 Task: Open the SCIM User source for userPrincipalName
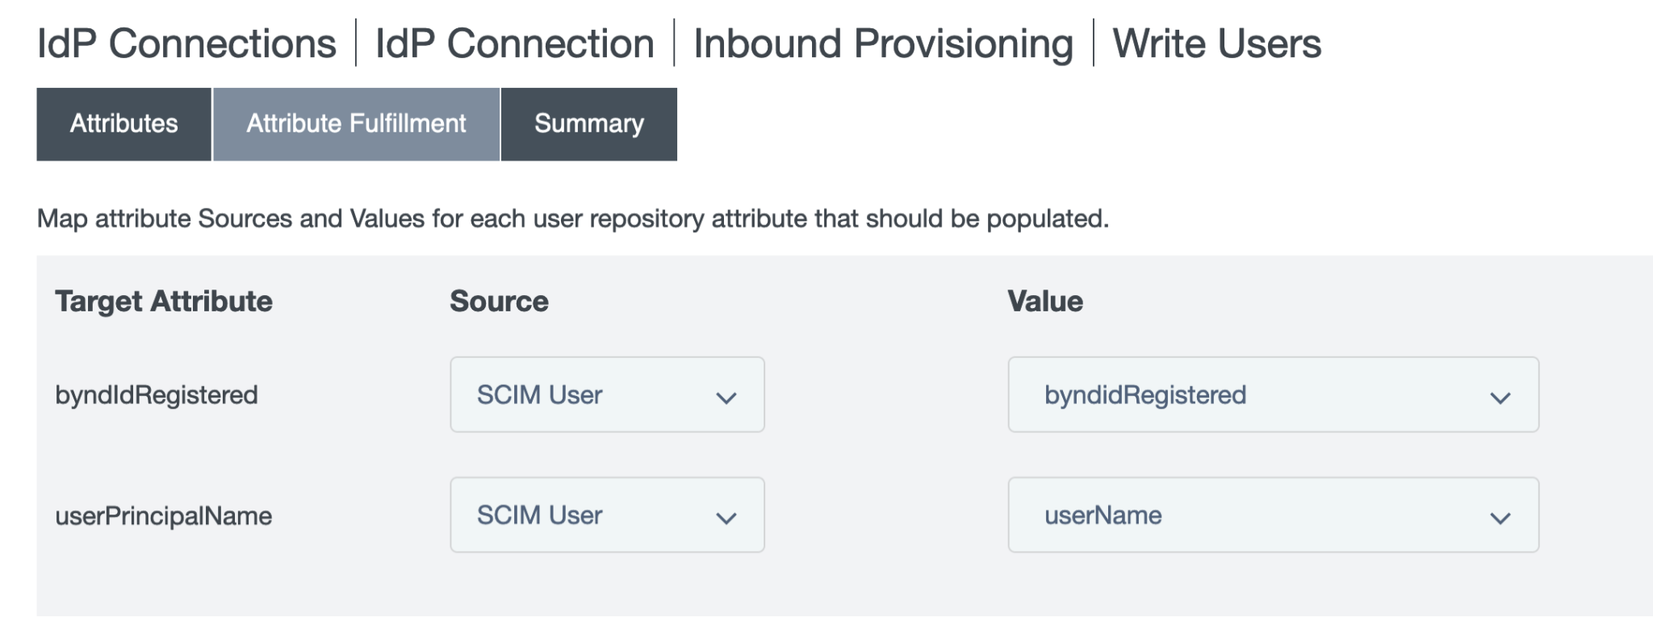[606, 515]
